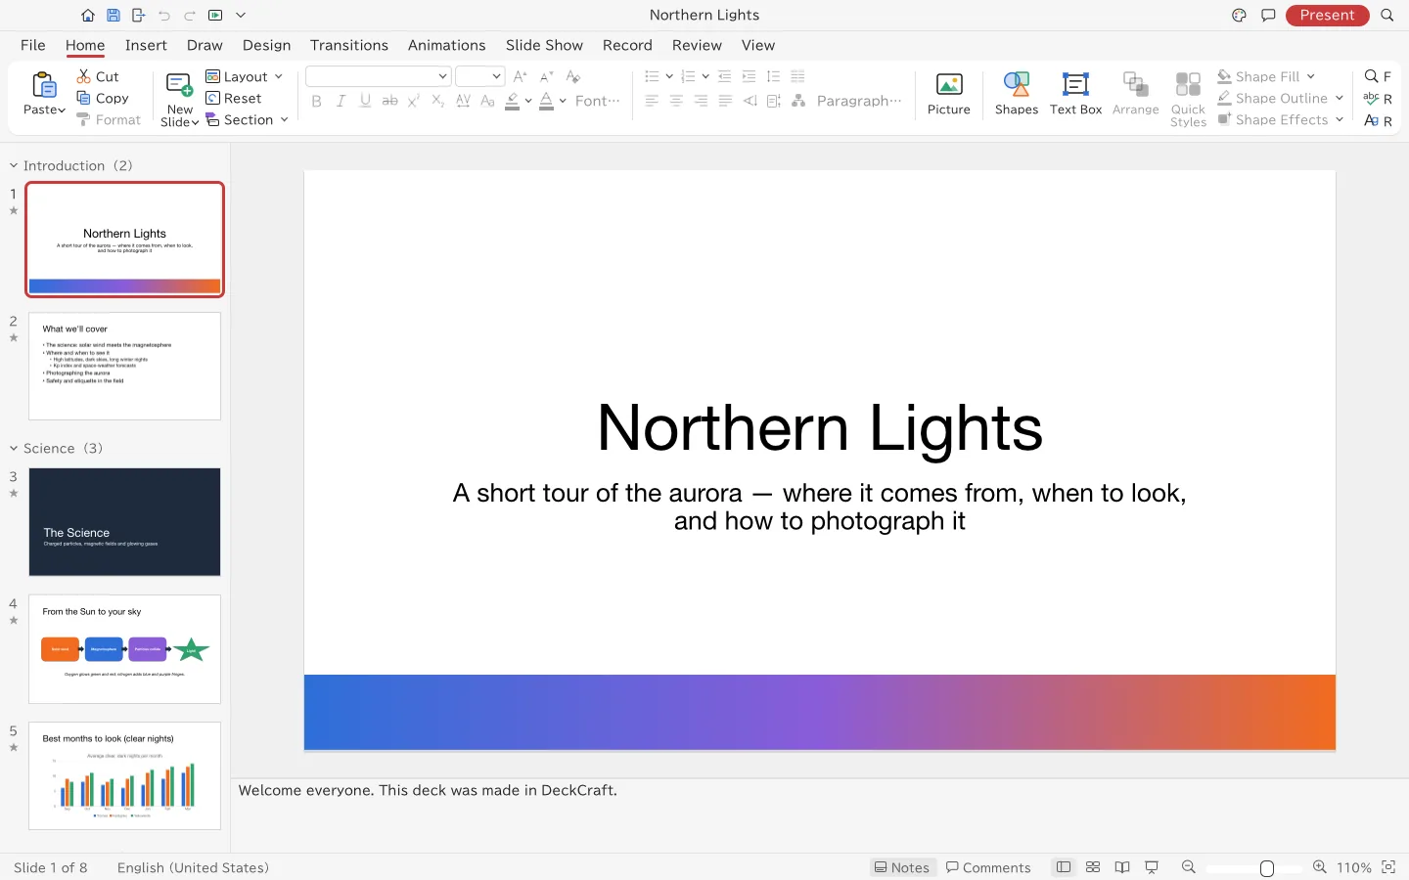The height and width of the screenshot is (880, 1409).
Task: Start slideshow from the quick access play icon
Action: pyautogui.click(x=215, y=15)
